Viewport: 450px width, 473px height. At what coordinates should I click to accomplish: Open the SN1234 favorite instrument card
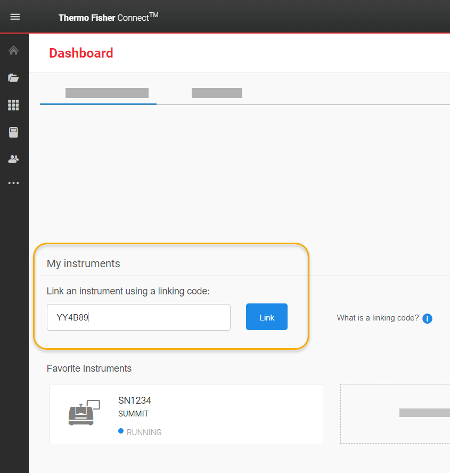click(x=186, y=414)
